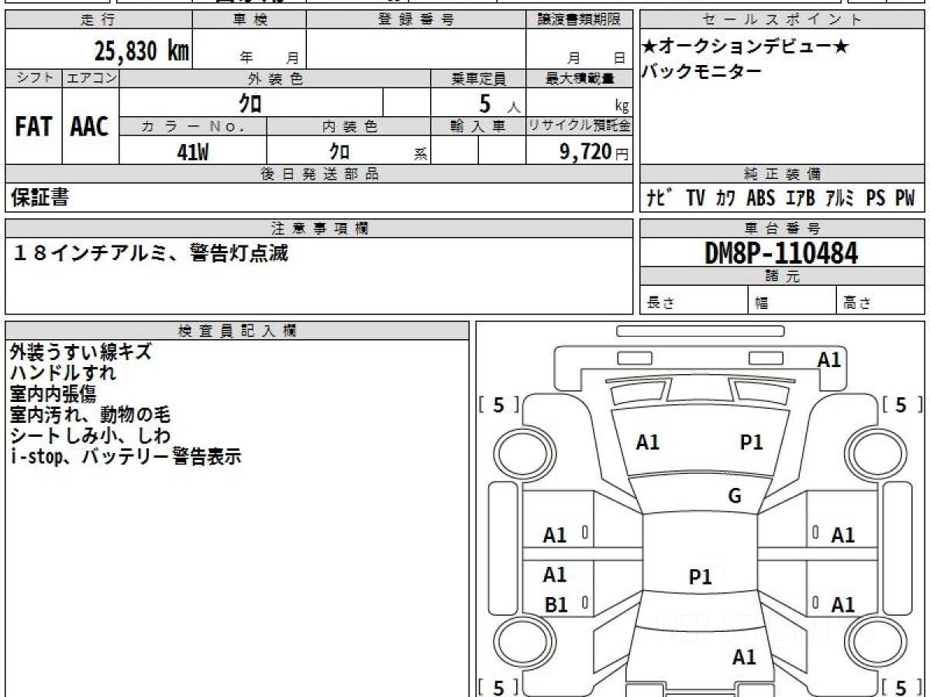The width and height of the screenshot is (930, 697).
Task: Select the 輸入車 header
Action: point(478,126)
